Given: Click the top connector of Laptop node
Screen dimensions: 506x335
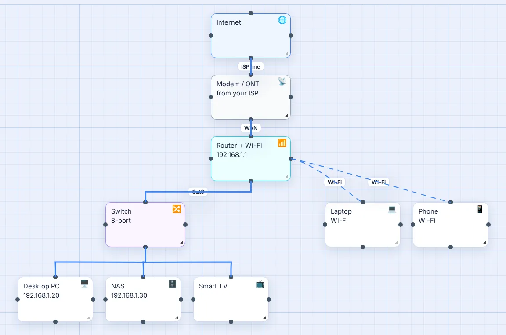Looking at the screenshot, I should [363, 202].
